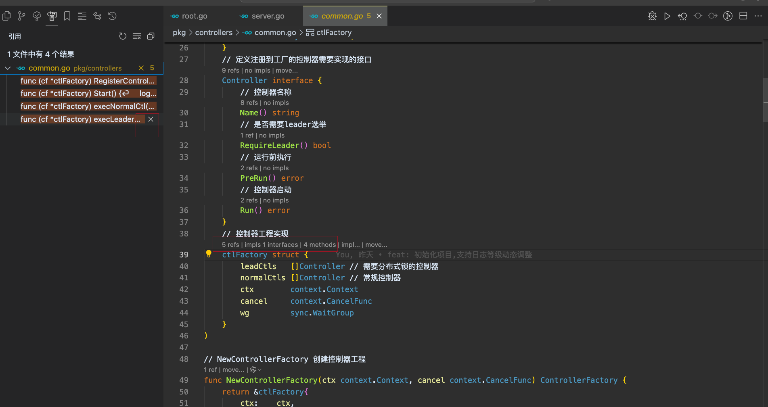Switch to the server.go tab
The width and height of the screenshot is (768, 407).
(x=268, y=16)
